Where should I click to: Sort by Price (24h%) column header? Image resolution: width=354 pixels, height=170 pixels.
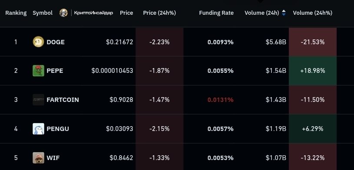coord(159,13)
